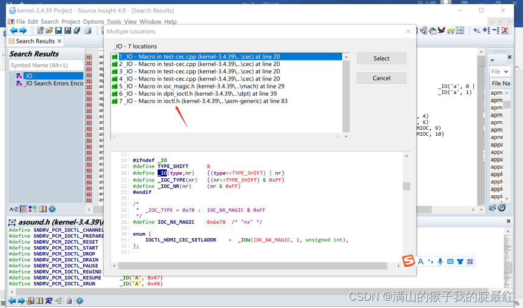
Task: Click the P icon below the file list
Action: (x=502, y=208)
